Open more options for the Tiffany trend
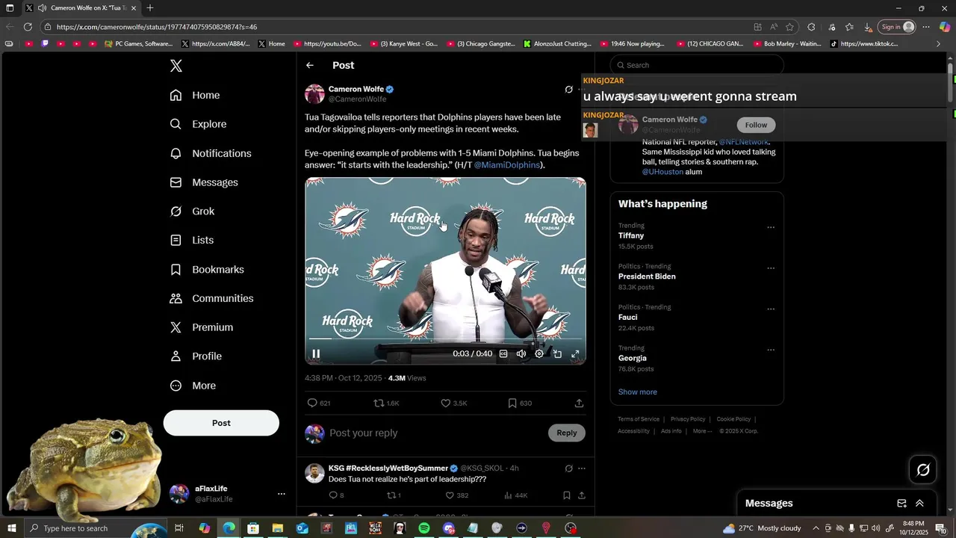The width and height of the screenshot is (956, 538). click(771, 227)
